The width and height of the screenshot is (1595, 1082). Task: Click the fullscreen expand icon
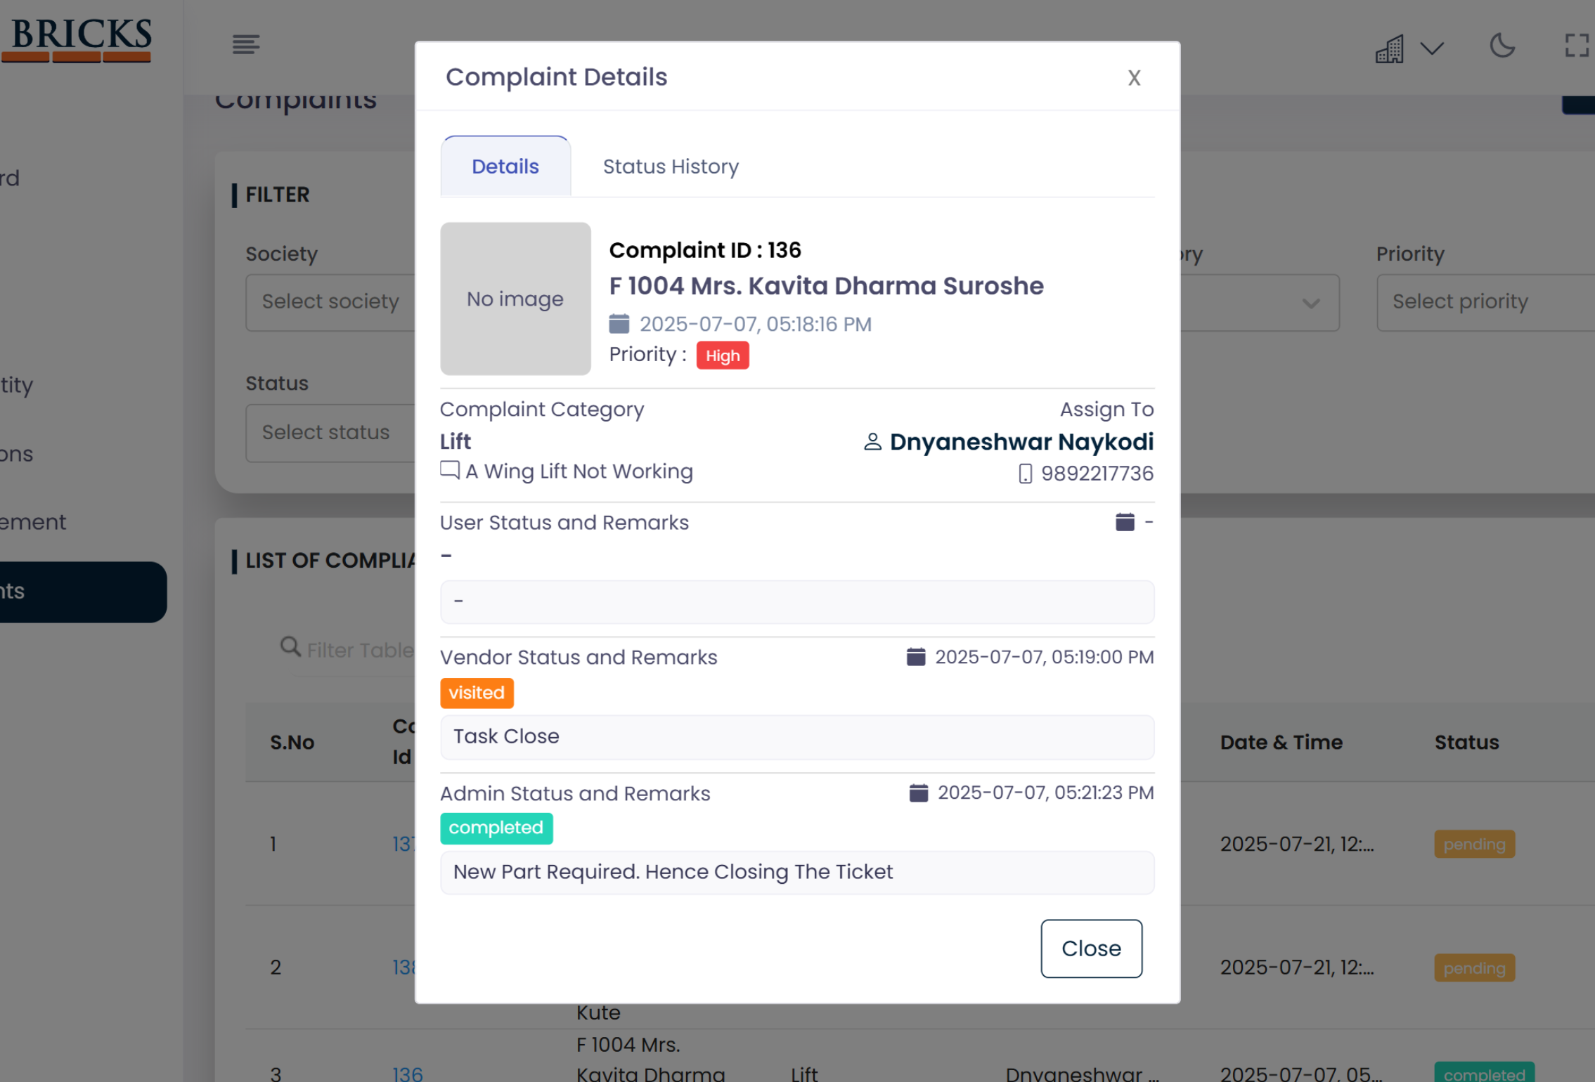click(1576, 46)
